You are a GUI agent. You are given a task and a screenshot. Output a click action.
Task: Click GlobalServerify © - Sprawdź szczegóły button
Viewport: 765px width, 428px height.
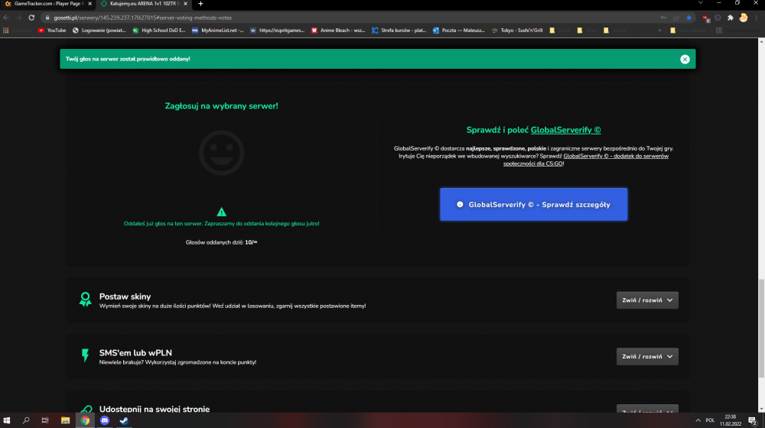point(534,204)
